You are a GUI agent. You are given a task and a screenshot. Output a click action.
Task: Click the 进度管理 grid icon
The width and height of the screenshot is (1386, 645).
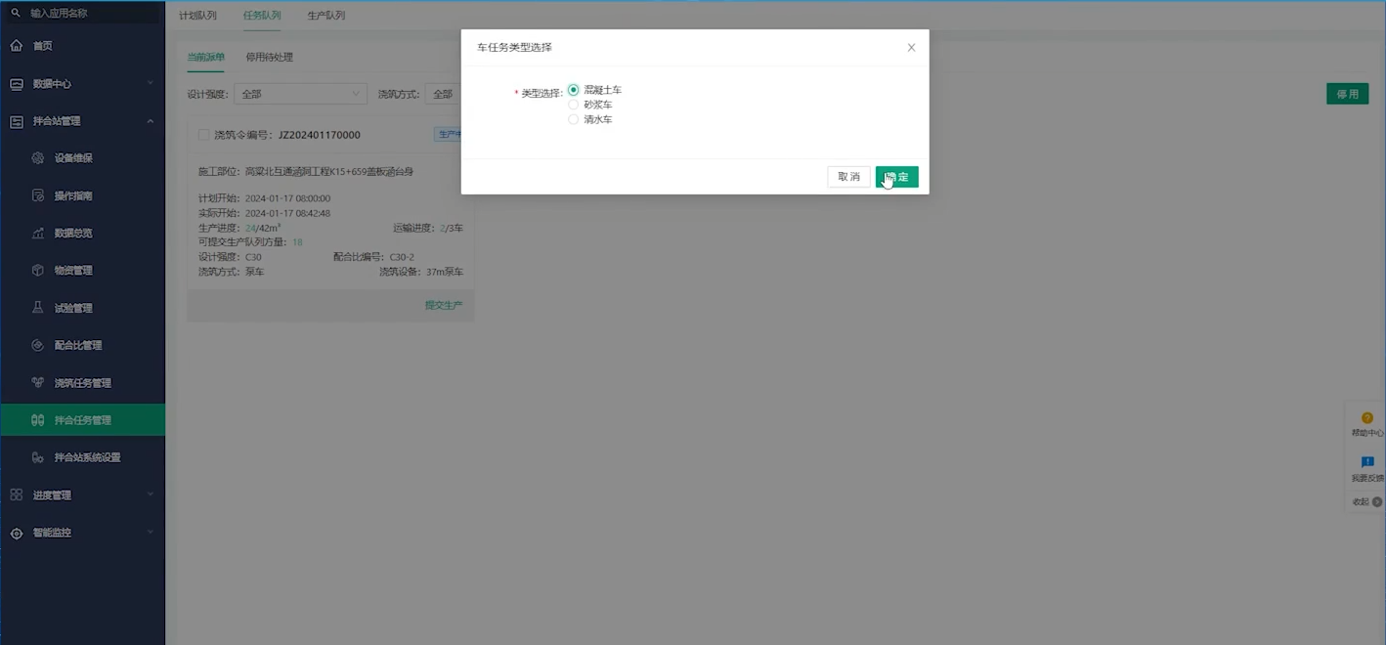[16, 495]
